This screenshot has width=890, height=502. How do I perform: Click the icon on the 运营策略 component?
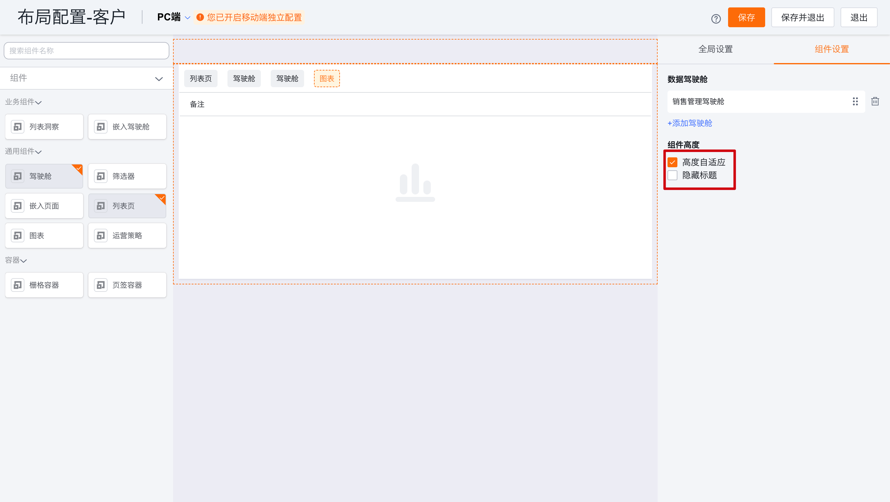(x=100, y=236)
